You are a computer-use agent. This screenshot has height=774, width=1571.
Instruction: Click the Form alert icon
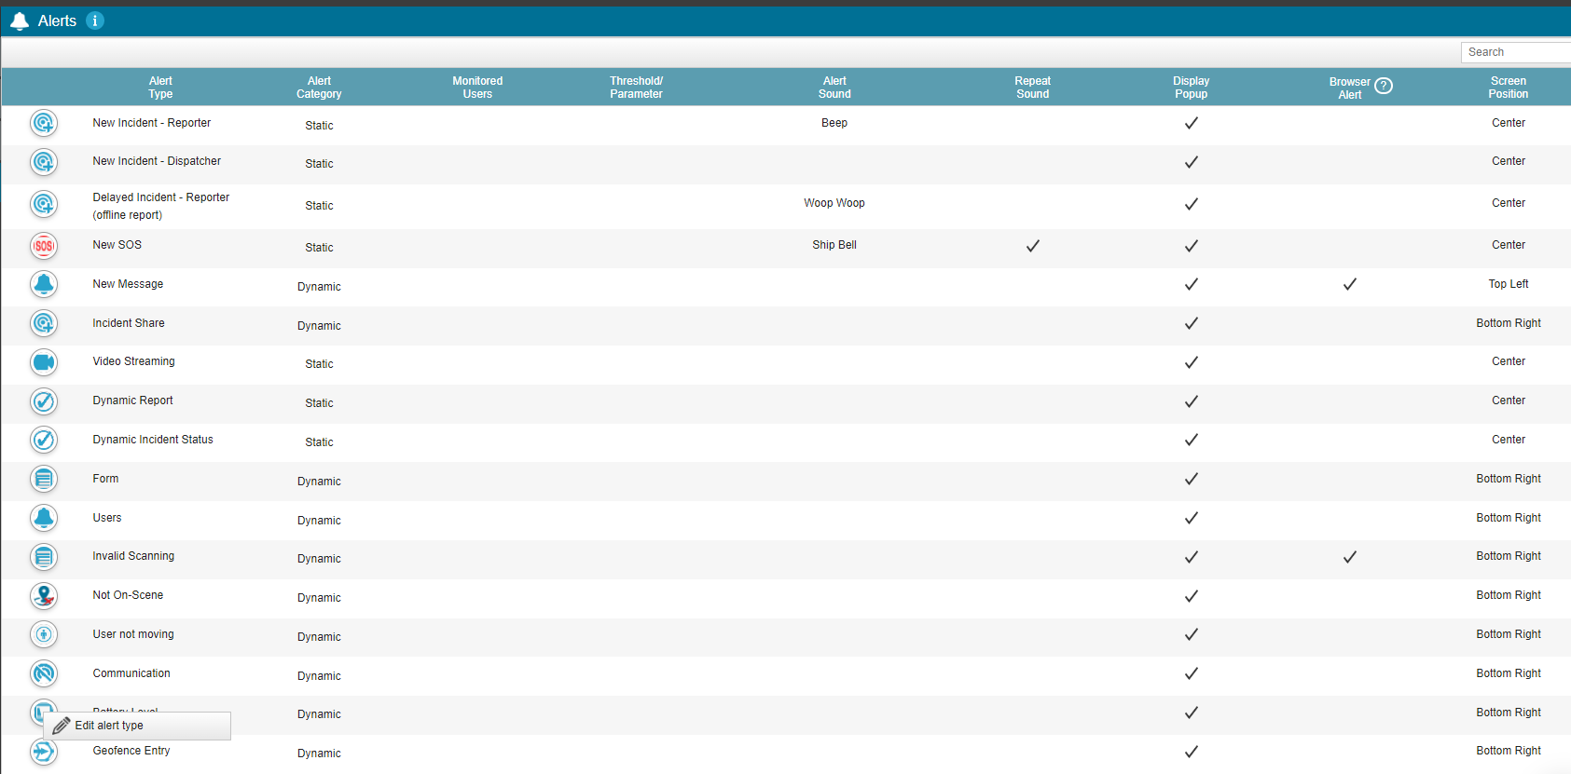tap(44, 479)
